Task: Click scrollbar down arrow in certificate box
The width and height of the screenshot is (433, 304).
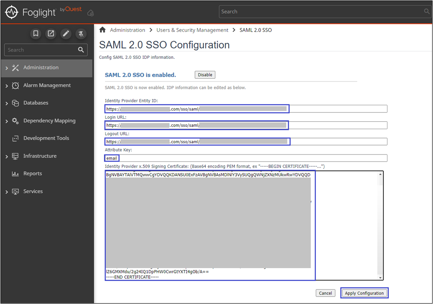Action: click(x=380, y=277)
